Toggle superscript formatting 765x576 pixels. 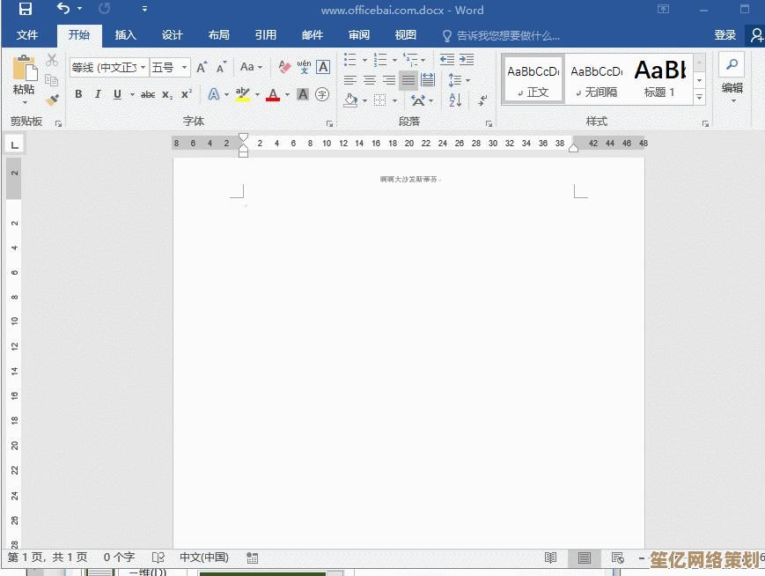(x=187, y=94)
